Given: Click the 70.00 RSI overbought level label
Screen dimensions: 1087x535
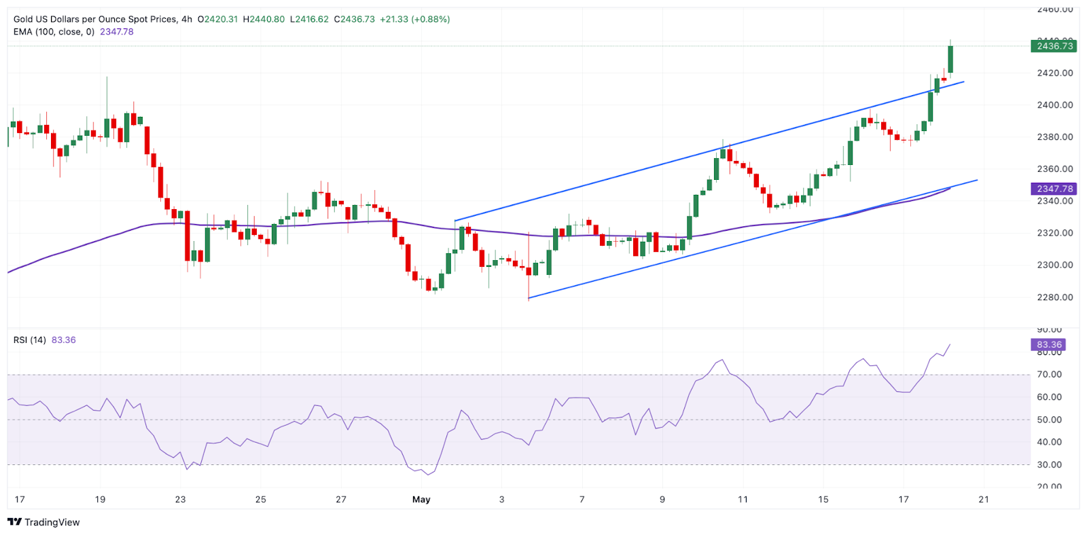Looking at the screenshot, I should (x=1050, y=375).
